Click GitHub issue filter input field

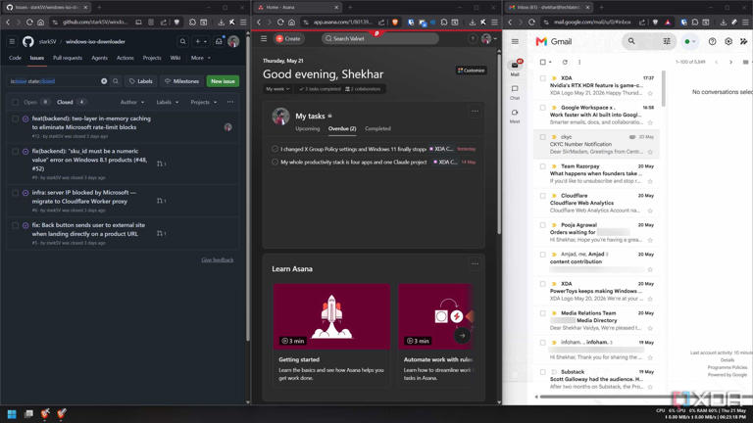(x=54, y=81)
